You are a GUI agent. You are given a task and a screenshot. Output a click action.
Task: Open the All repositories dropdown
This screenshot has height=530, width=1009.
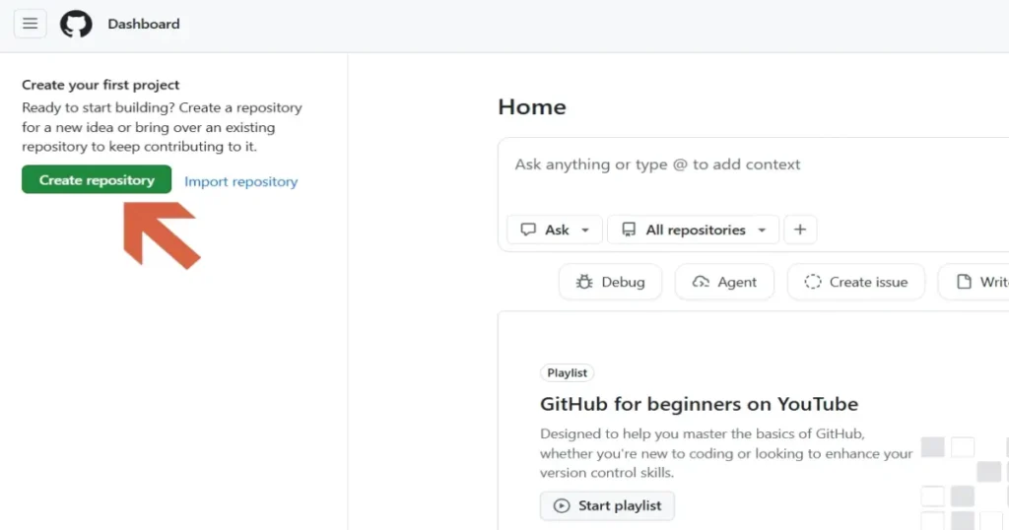pos(693,230)
